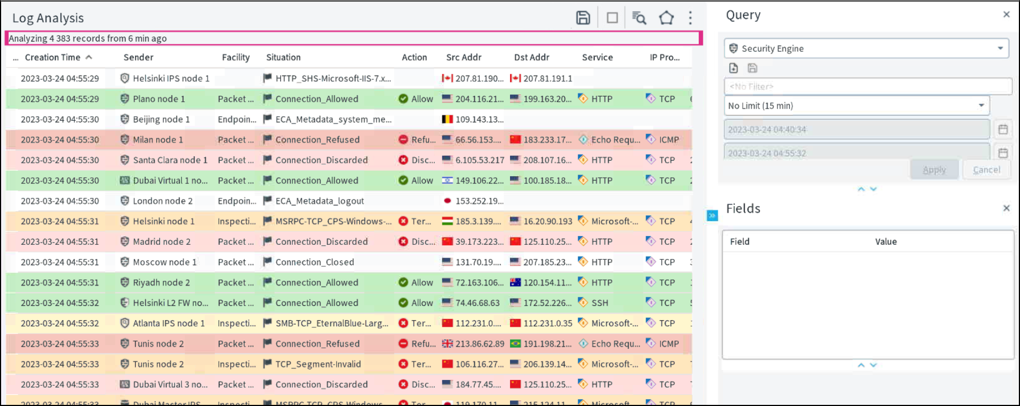This screenshot has height=406, width=1020.
Task: Click destination address 16.20.90.193
Action: [x=548, y=221]
